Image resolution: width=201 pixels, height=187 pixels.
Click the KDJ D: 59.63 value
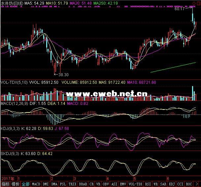click(46, 129)
